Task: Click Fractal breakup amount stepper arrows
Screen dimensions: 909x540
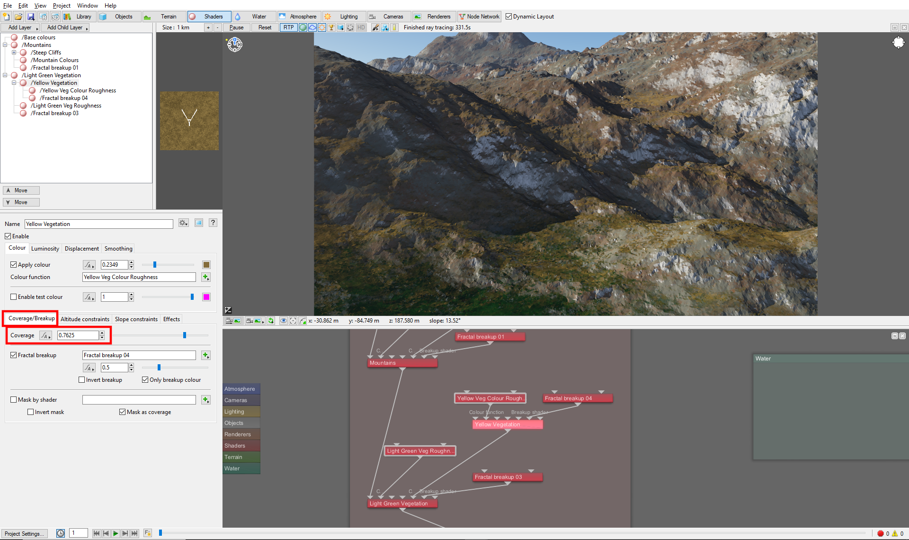Action: pyautogui.click(x=131, y=368)
